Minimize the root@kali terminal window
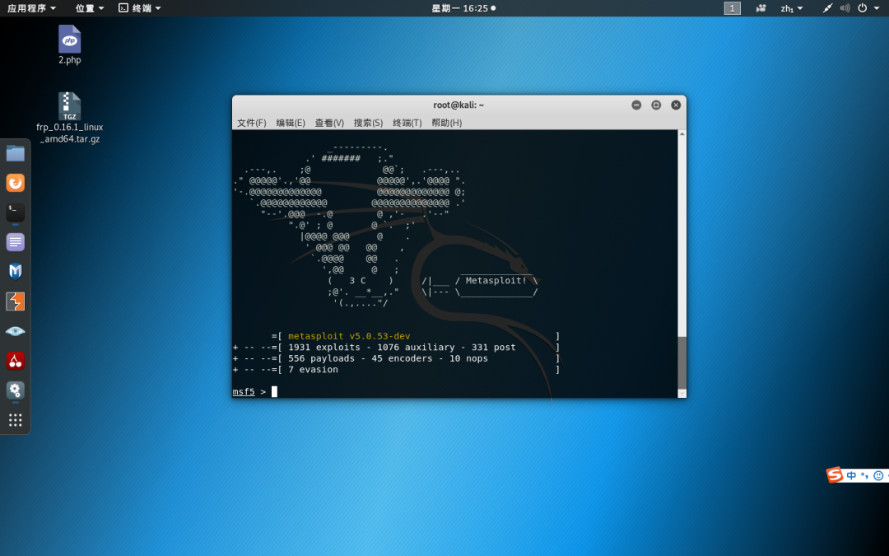This screenshot has height=556, width=889. pyautogui.click(x=636, y=105)
